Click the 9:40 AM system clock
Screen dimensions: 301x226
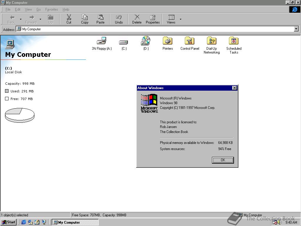coord(291,222)
